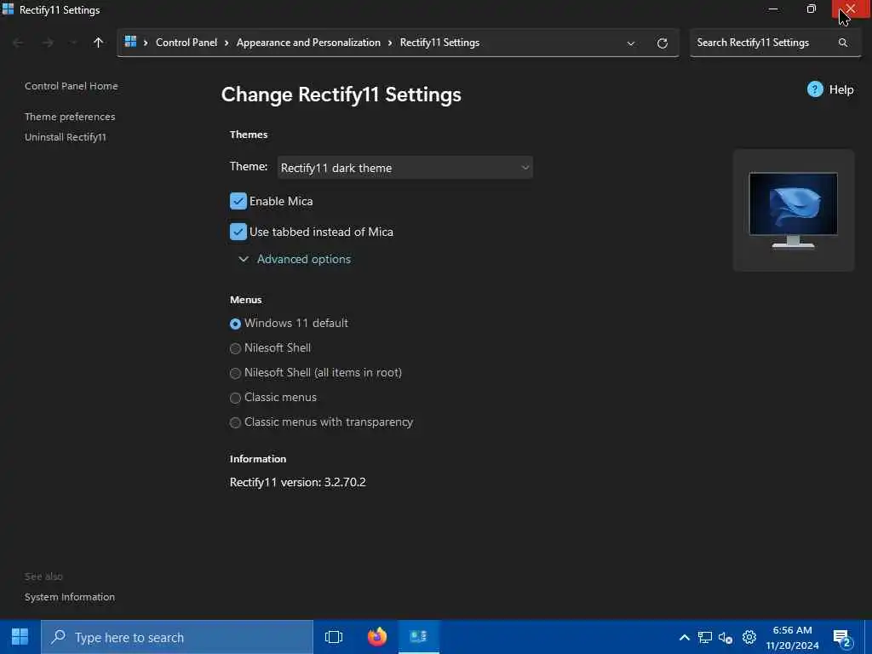Launch Firefox from taskbar
The width and height of the screenshot is (872, 654).
click(x=377, y=637)
